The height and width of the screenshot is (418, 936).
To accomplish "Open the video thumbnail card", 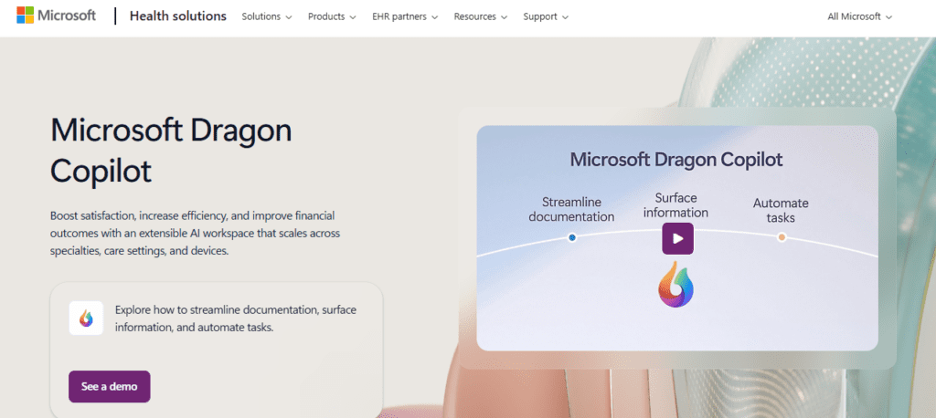I will pyautogui.click(x=677, y=238).
